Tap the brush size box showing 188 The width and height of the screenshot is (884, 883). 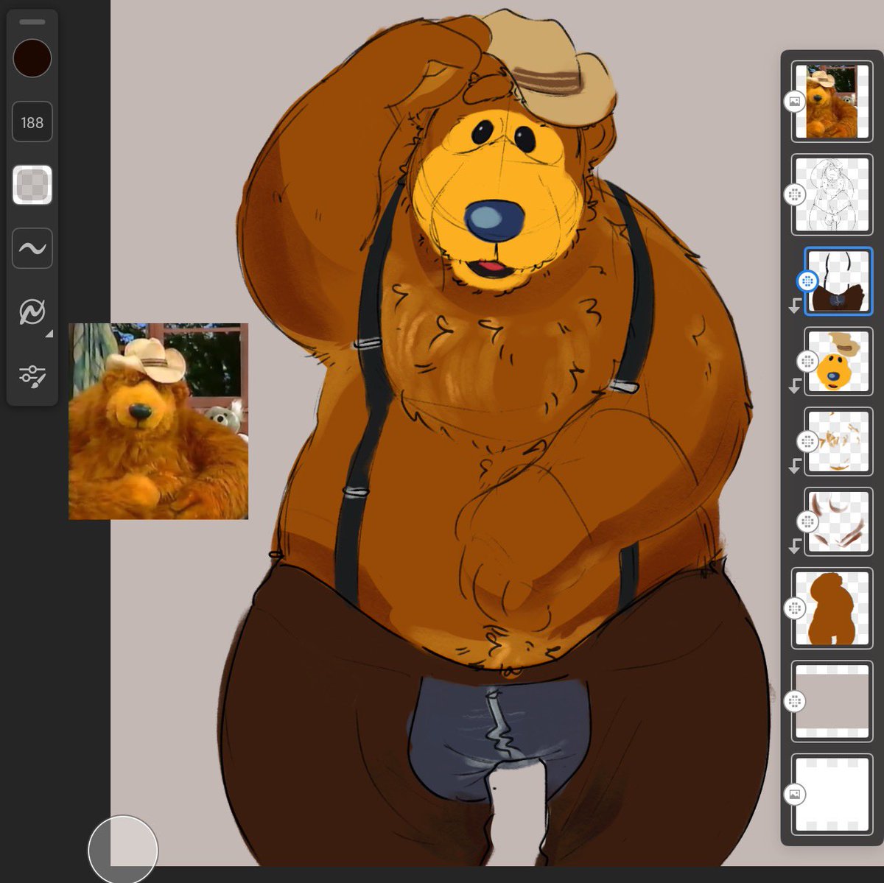(x=32, y=122)
